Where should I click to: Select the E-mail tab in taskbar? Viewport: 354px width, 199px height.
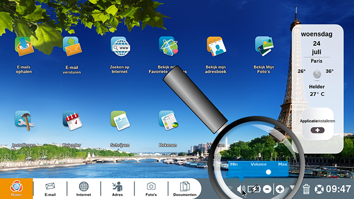click(x=50, y=189)
